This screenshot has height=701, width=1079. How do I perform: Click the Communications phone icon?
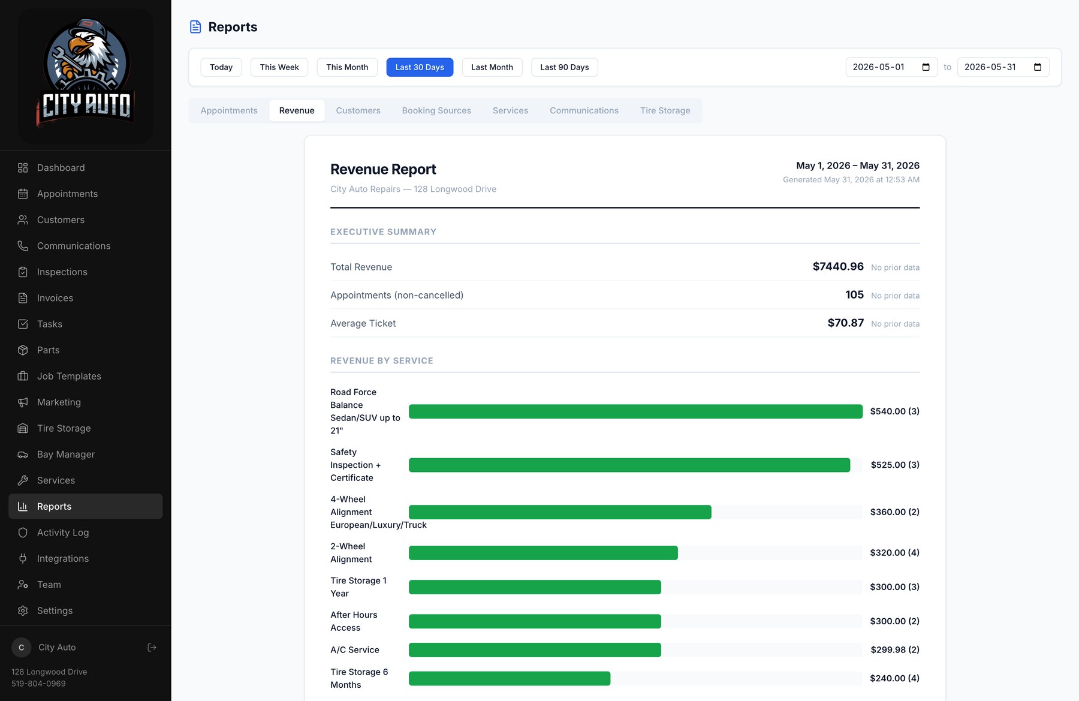click(x=23, y=246)
